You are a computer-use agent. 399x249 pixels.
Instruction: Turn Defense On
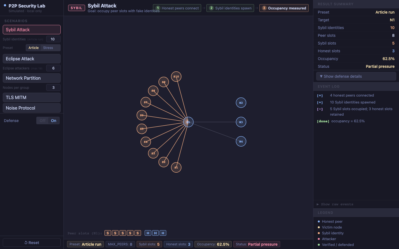pyautogui.click(x=54, y=121)
